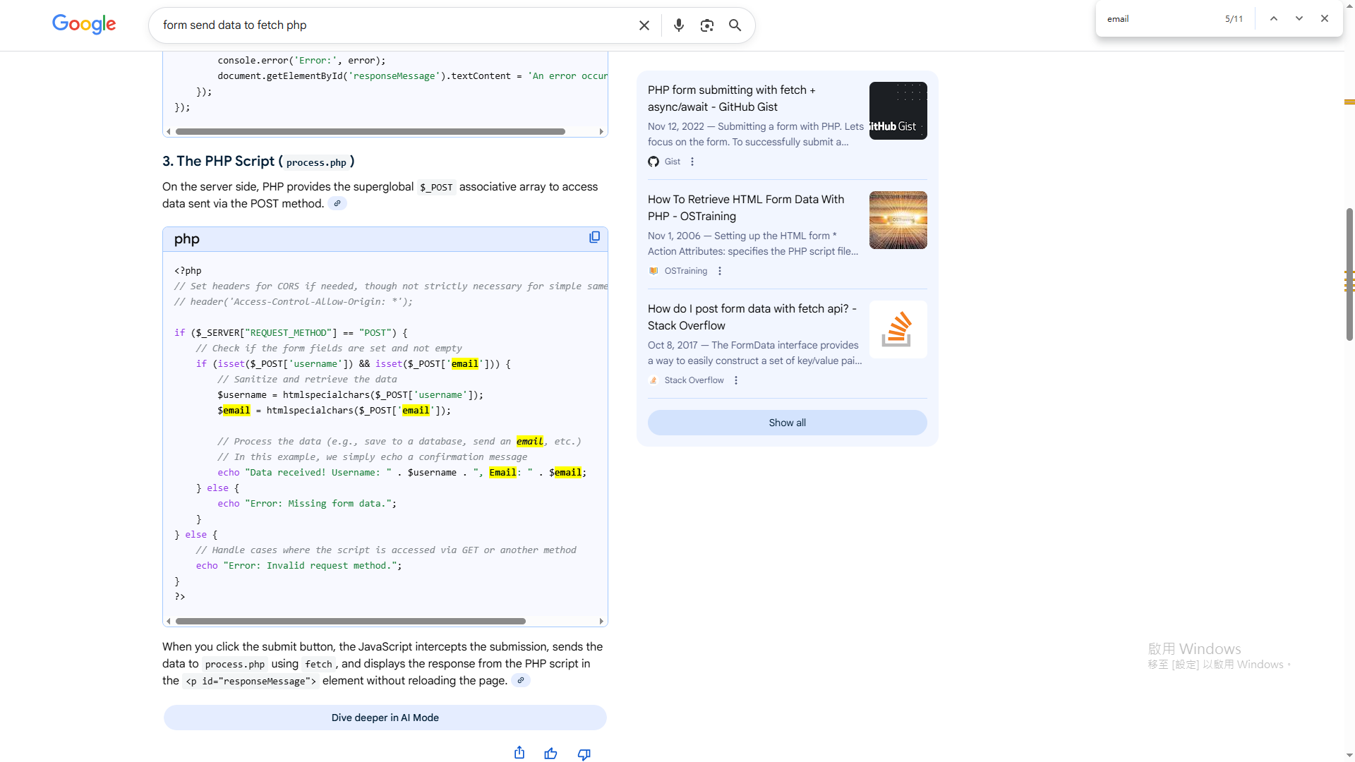Give thumbs down to AI answer

point(584,754)
